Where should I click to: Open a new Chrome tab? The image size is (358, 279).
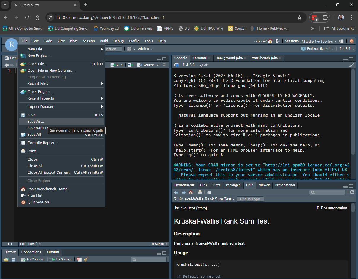click(86, 5)
